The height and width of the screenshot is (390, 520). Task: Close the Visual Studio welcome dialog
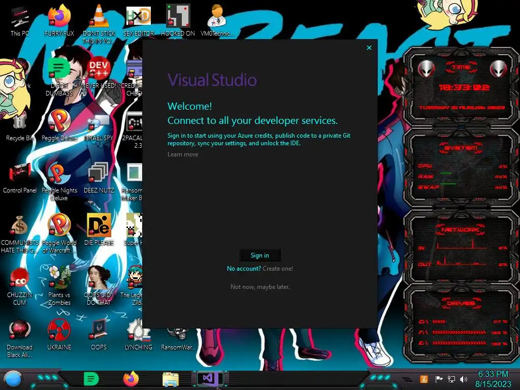click(x=369, y=48)
